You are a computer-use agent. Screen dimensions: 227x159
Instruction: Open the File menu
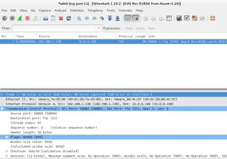4,10
